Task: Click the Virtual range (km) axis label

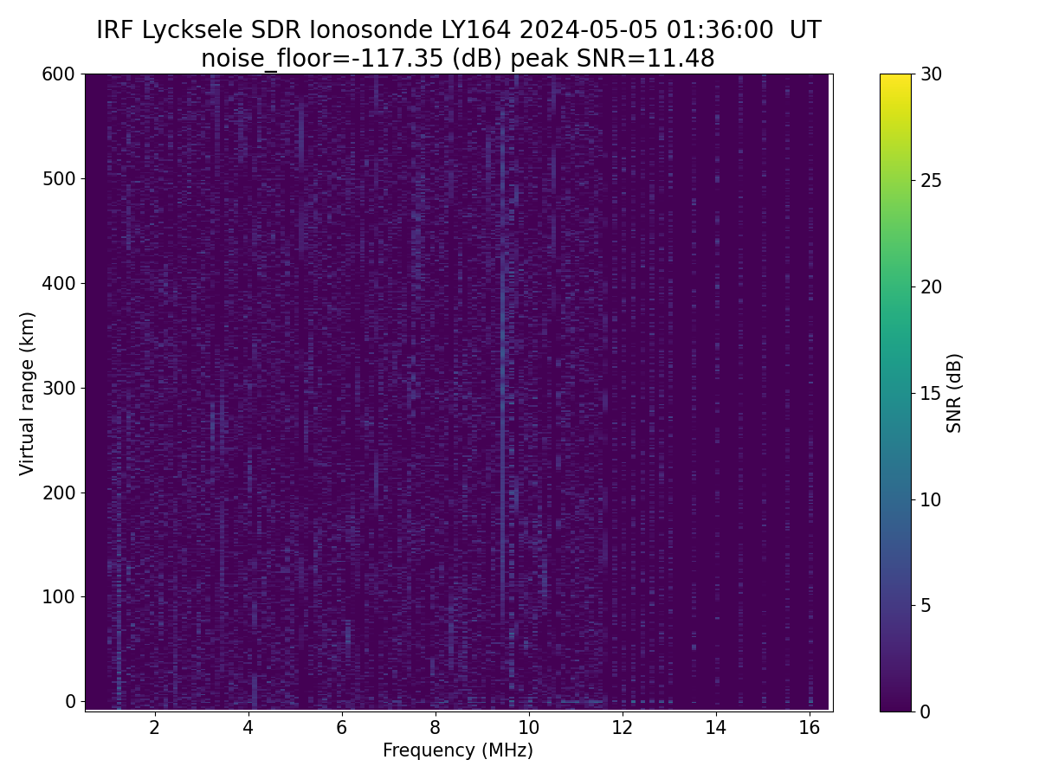Action: [28, 393]
